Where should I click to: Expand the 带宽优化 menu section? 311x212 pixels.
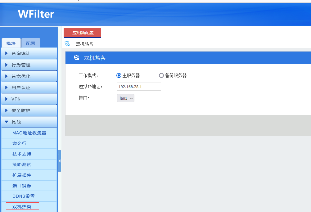click(x=29, y=76)
